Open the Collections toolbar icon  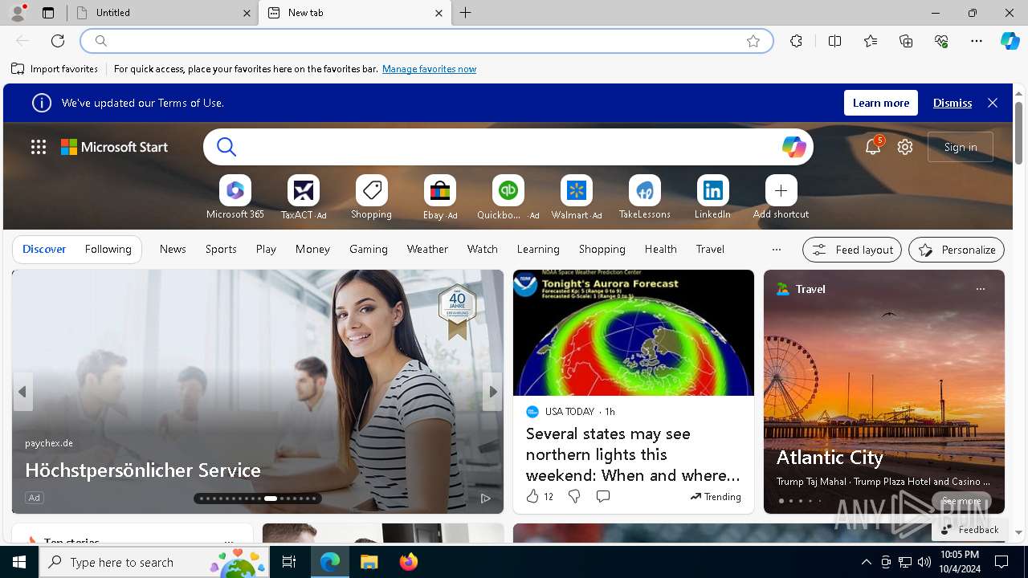(x=906, y=41)
